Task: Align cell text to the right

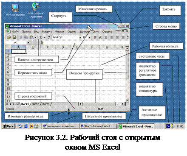Action: (x=123, y=37)
